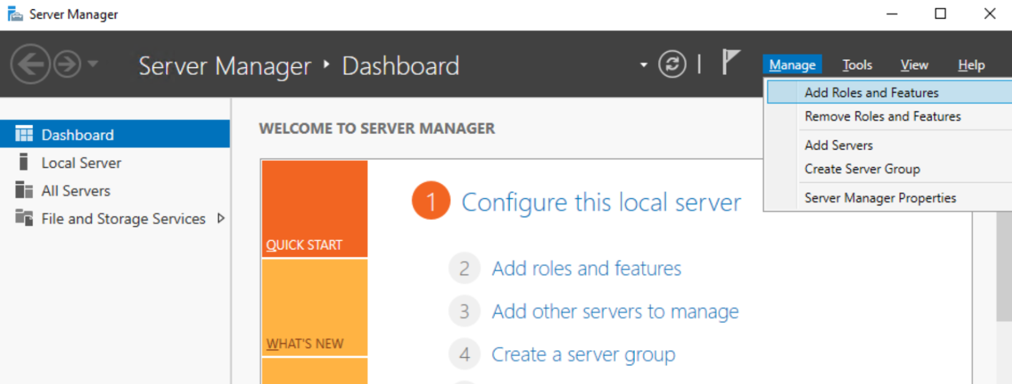
Task: Open the navigation history dropdown arrow
Action: click(93, 64)
